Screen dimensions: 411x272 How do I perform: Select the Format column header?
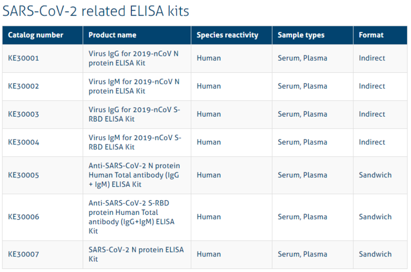371,35
